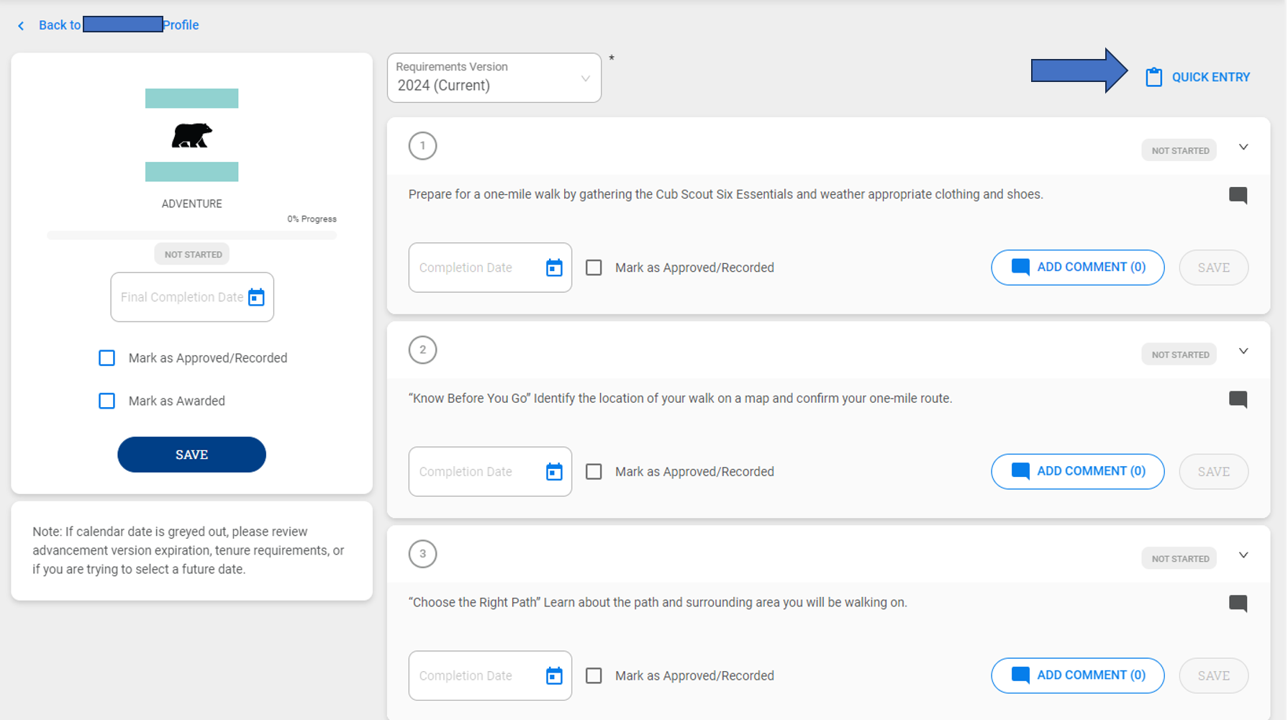Viewport: 1288px width, 720px height.
Task: Open the Final Completion Date calendar icon
Action: [256, 296]
